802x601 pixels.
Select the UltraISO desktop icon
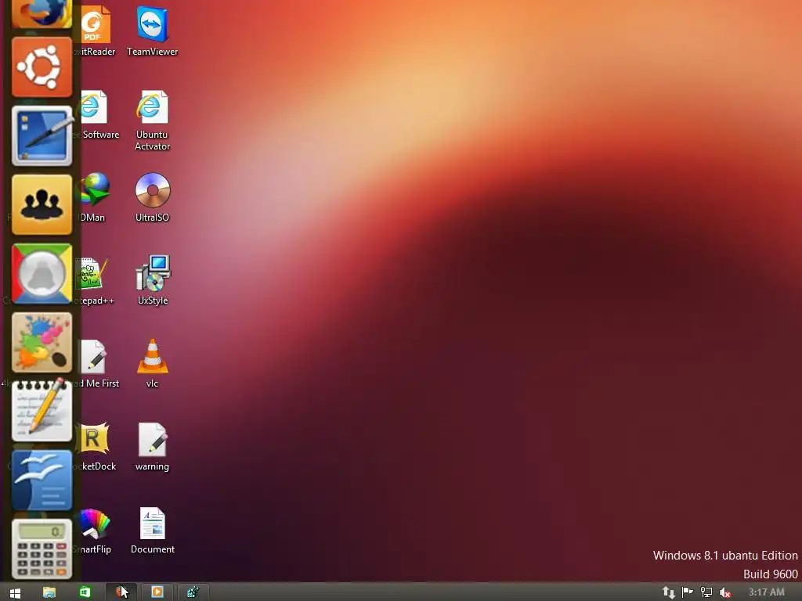point(153,198)
